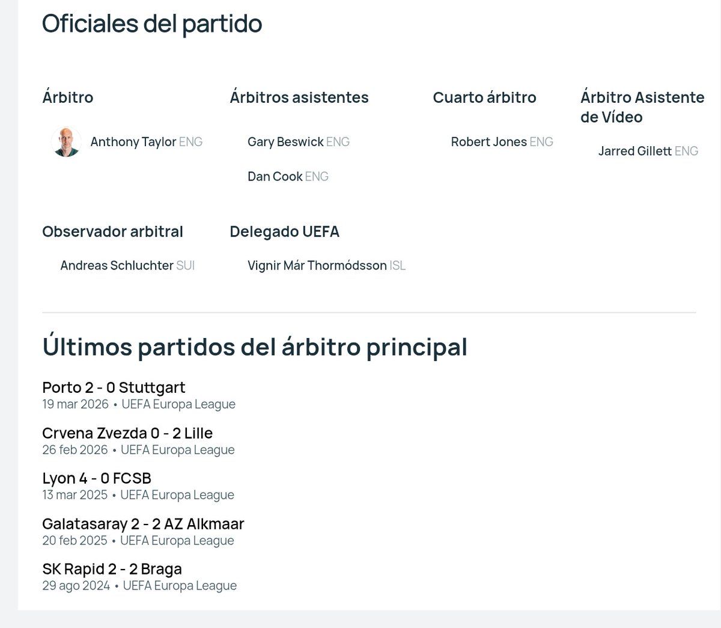Screen dimensions: 721x628
Task: Open the Lyon 4 - 0 FCSB match
Action: coord(97,478)
